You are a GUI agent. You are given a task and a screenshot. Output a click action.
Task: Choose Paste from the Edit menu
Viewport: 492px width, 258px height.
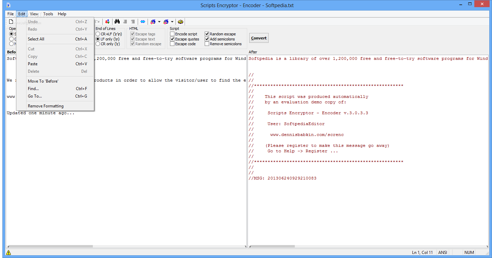tap(55, 64)
